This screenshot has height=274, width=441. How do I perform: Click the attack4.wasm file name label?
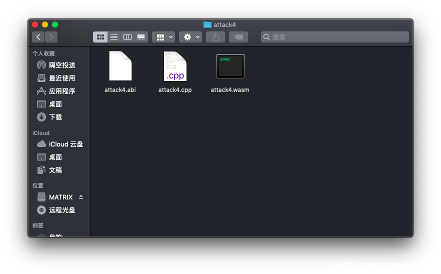[x=230, y=89]
